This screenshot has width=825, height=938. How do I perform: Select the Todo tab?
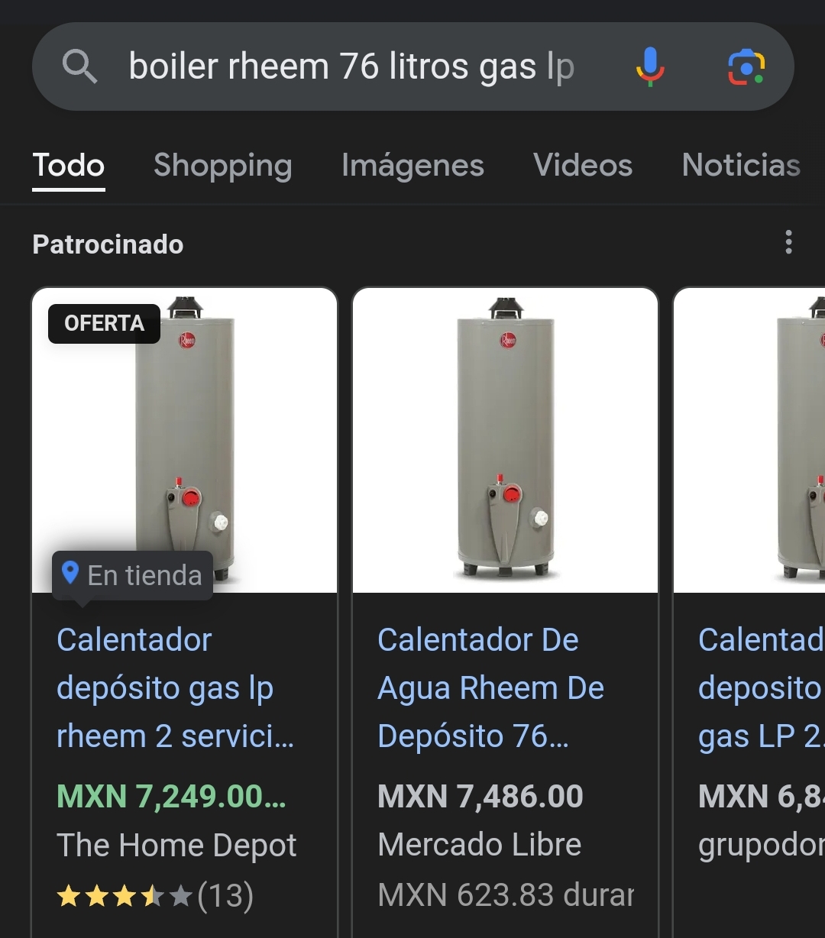point(69,165)
